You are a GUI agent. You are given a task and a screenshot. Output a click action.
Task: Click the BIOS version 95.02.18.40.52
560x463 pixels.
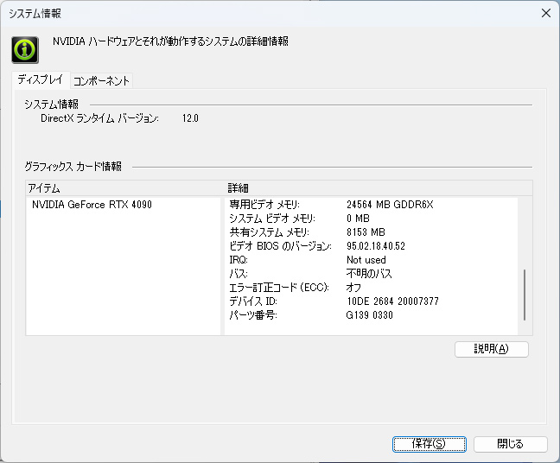(x=376, y=246)
